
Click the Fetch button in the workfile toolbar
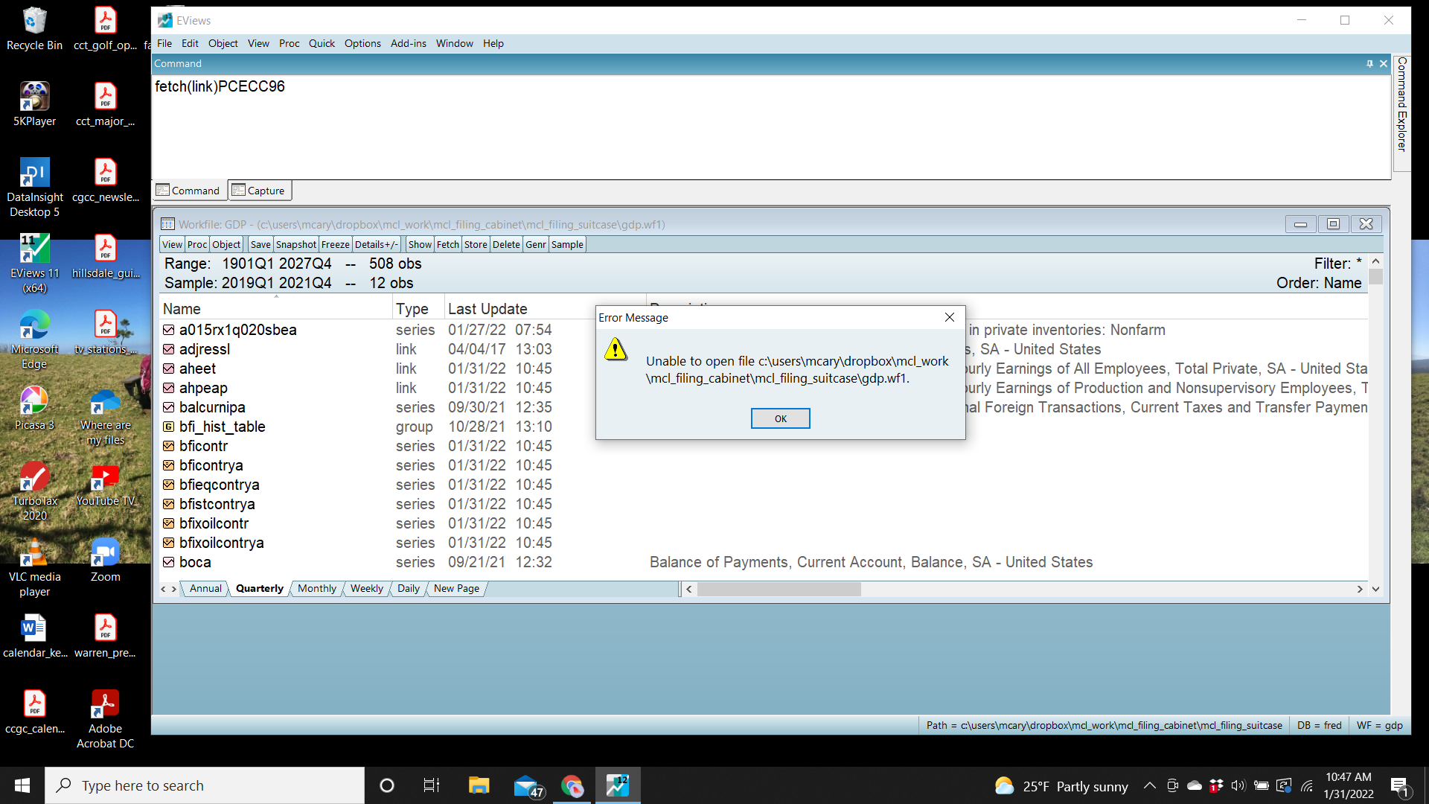pos(448,244)
